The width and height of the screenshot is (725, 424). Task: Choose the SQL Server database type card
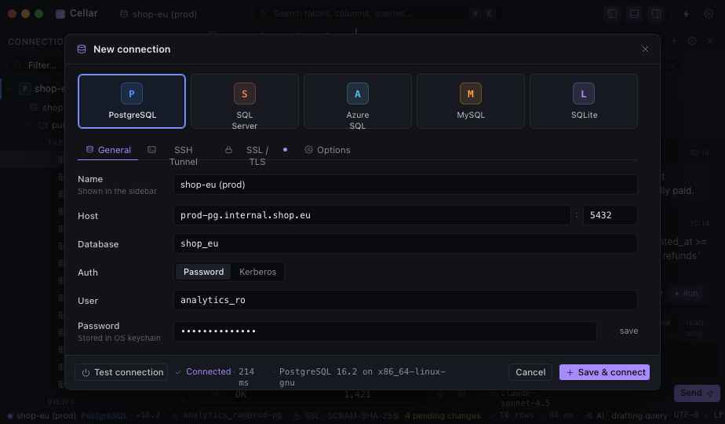pyautogui.click(x=245, y=101)
